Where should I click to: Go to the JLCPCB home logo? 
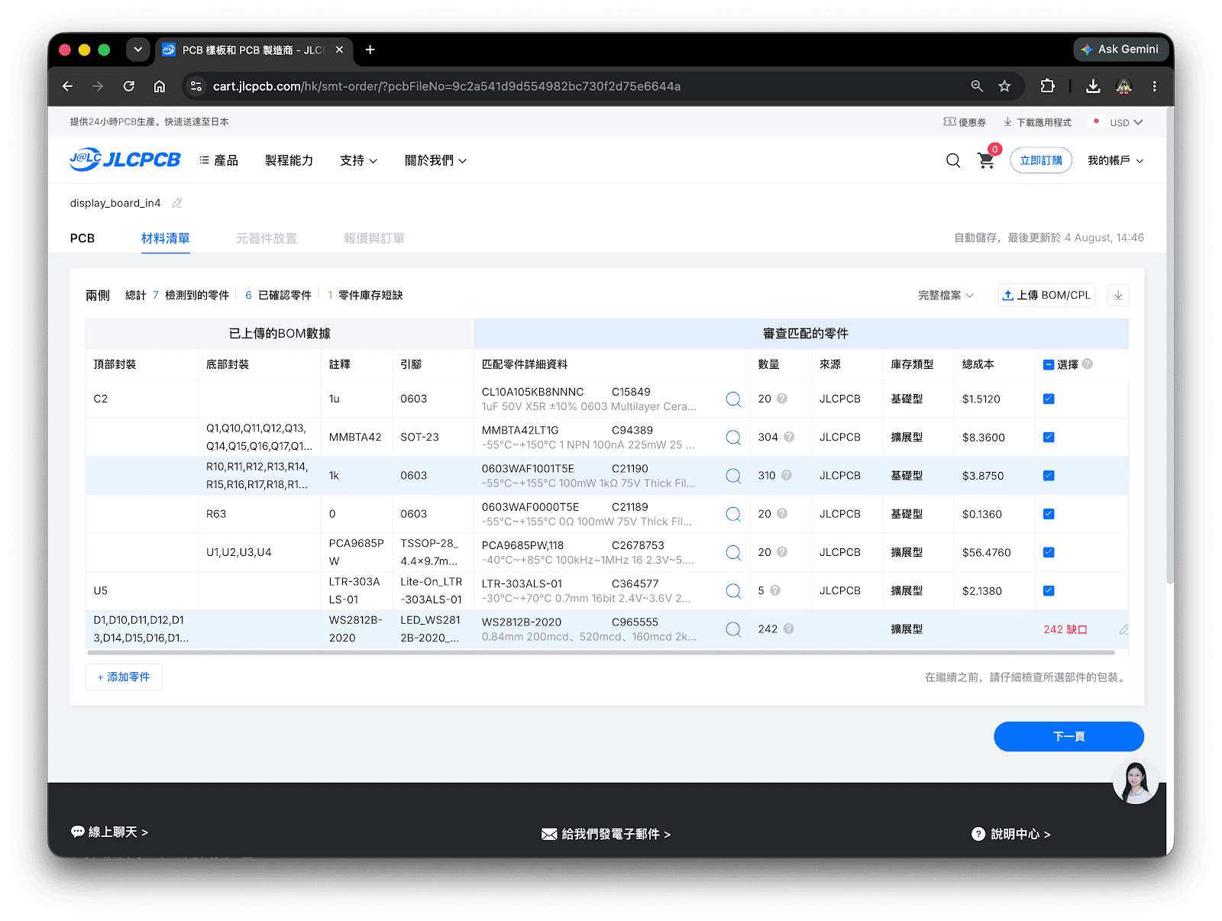point(125,160)
